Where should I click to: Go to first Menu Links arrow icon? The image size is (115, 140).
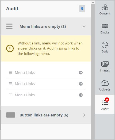click(81, 73)
